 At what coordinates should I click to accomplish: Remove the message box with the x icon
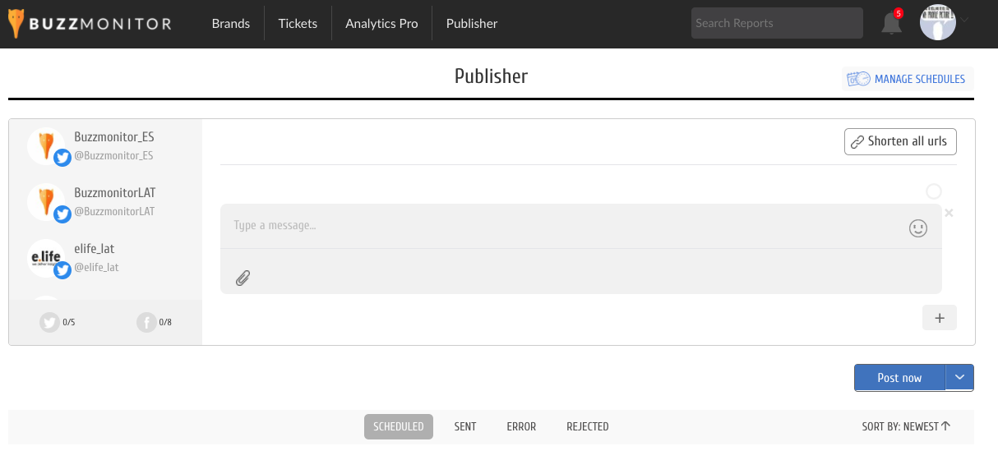(x=949, y=213)
